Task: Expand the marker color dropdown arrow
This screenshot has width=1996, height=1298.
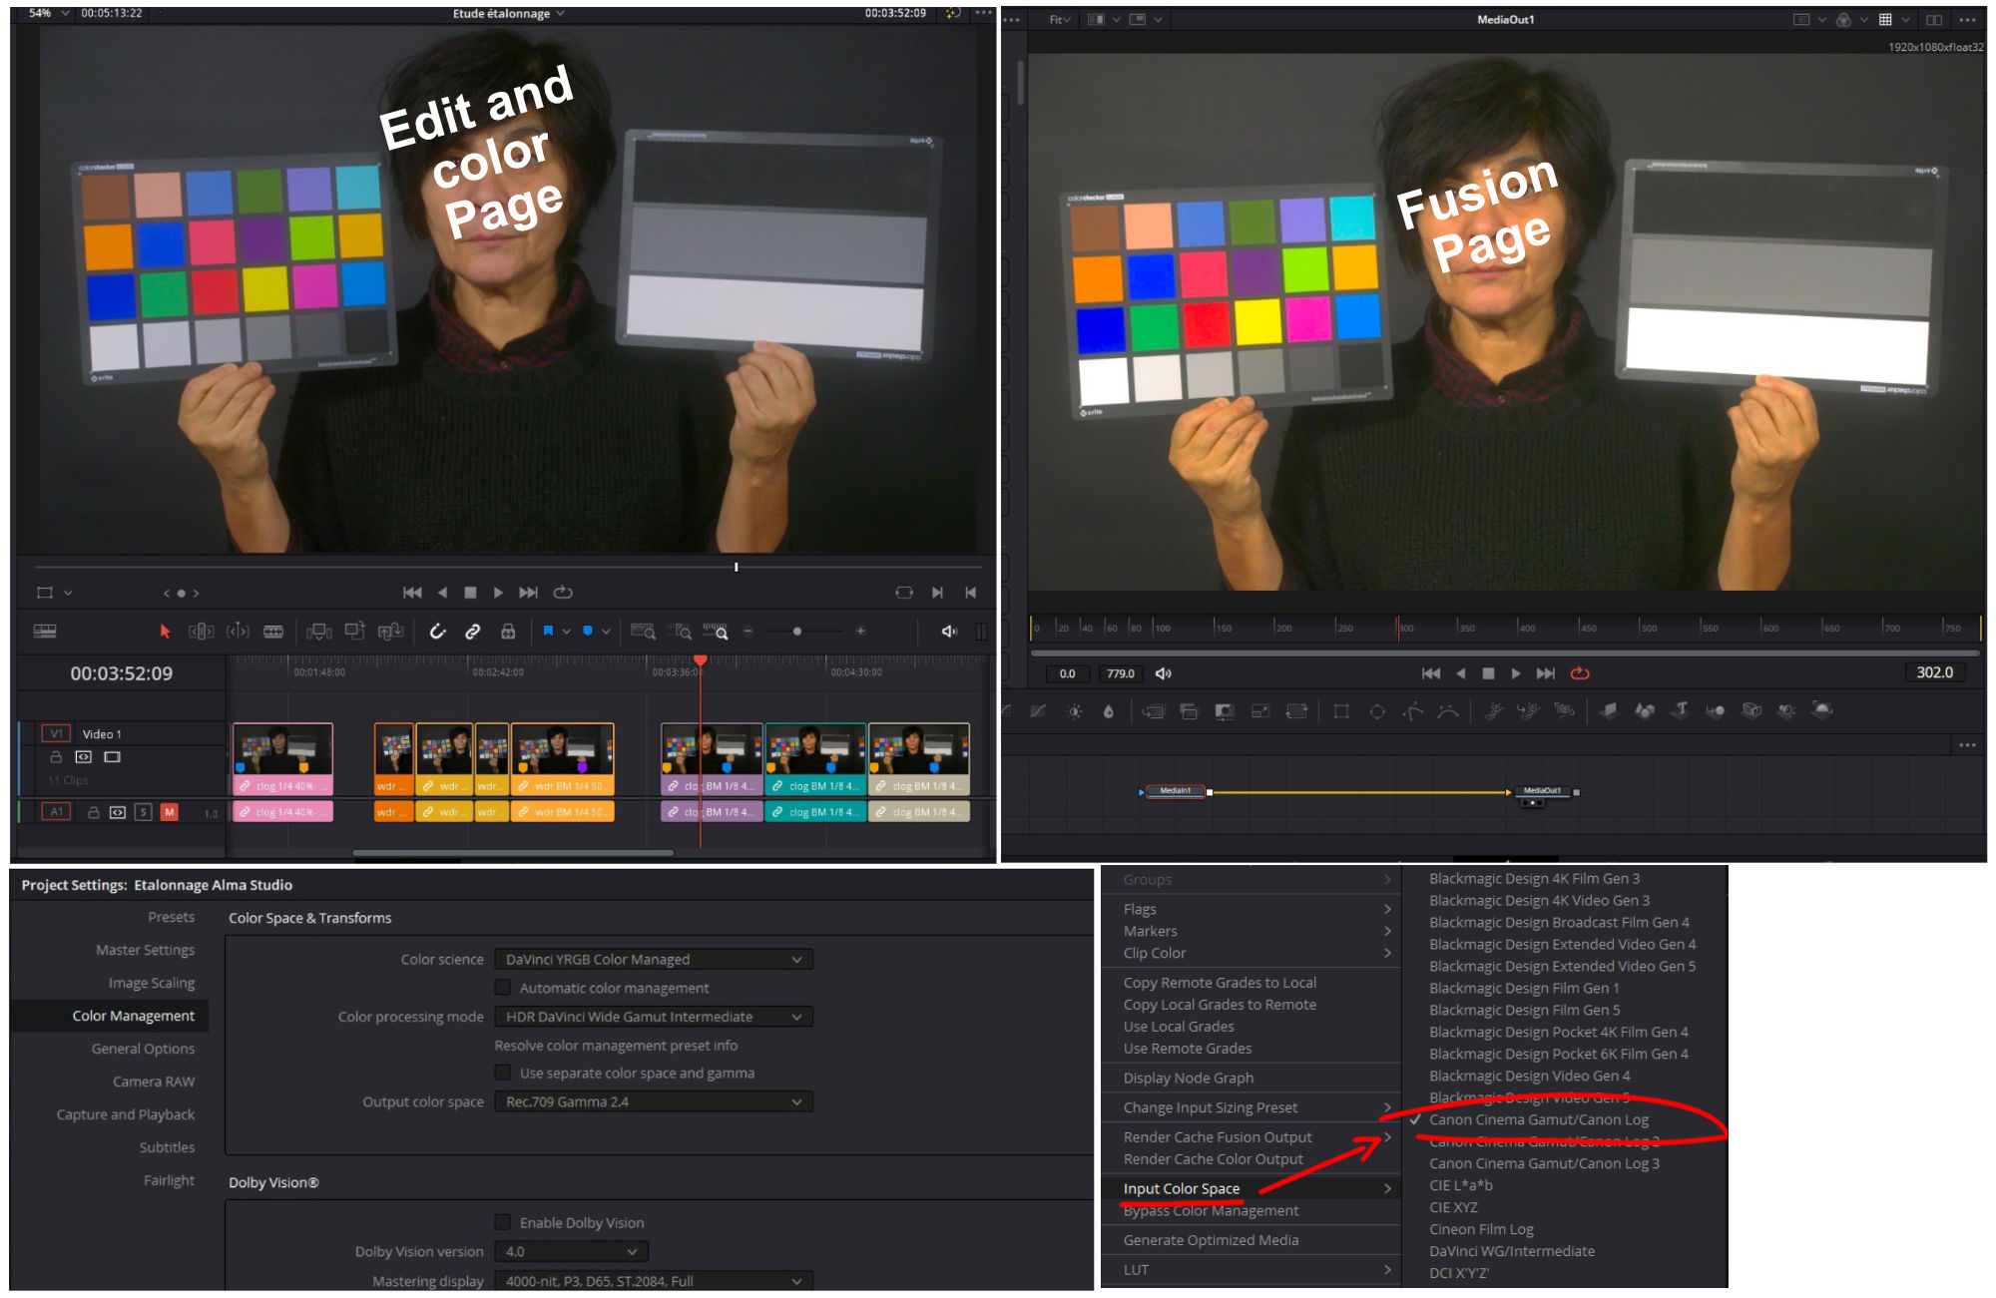Action: (606, 632)
